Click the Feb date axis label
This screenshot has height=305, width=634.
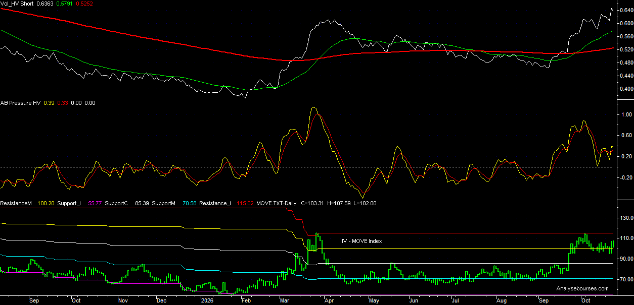click(x=246, y=300)
